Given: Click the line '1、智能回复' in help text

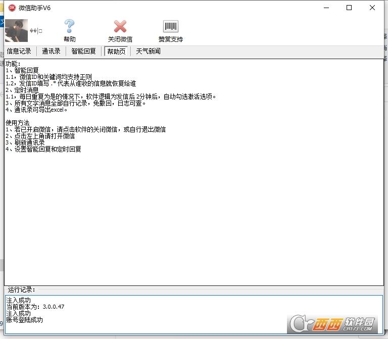Looking at the screenshot, I should 22,70.
